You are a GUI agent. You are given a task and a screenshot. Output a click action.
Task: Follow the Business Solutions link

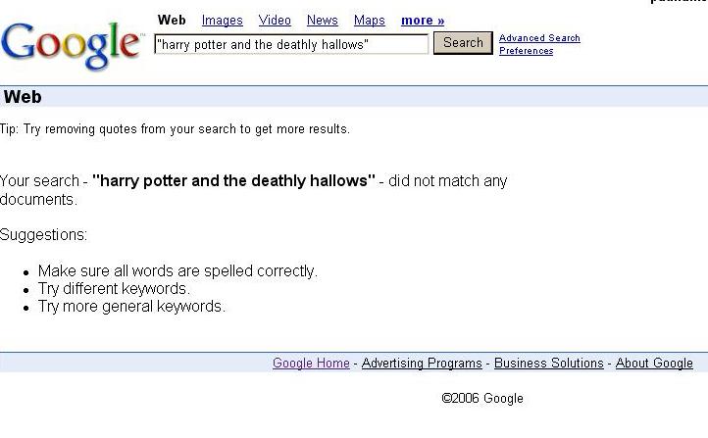[x=548, y=363]
